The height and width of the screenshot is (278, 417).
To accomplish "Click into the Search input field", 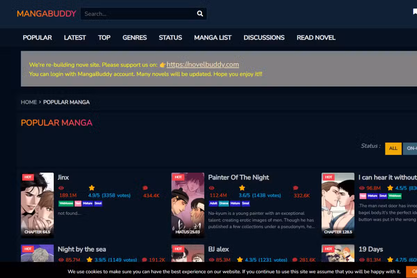I will tap(137, 14).
